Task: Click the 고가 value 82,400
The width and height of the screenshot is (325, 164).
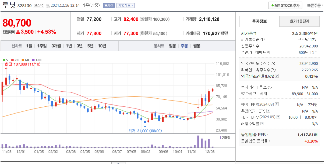Action: 131,19
